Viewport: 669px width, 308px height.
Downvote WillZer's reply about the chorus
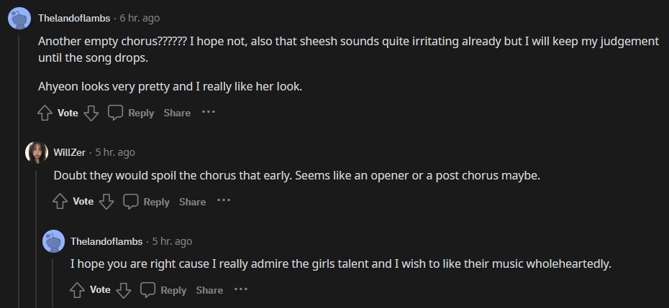point(106,202)
